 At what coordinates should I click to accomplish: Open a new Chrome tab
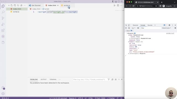pyautogui.click(x=162, y=2)
